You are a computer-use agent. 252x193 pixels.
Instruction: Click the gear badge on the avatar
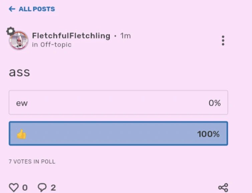[x=11, y=31]
